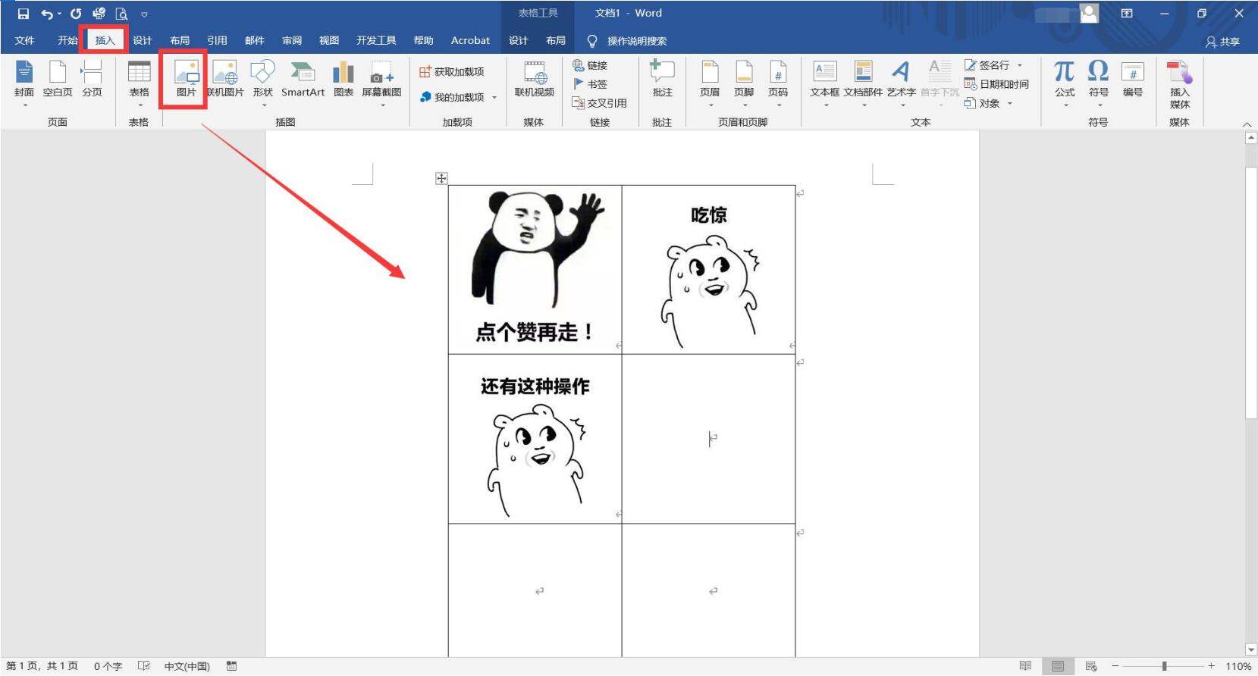Switch to the Acrobat tab

(x=470, y=41)
